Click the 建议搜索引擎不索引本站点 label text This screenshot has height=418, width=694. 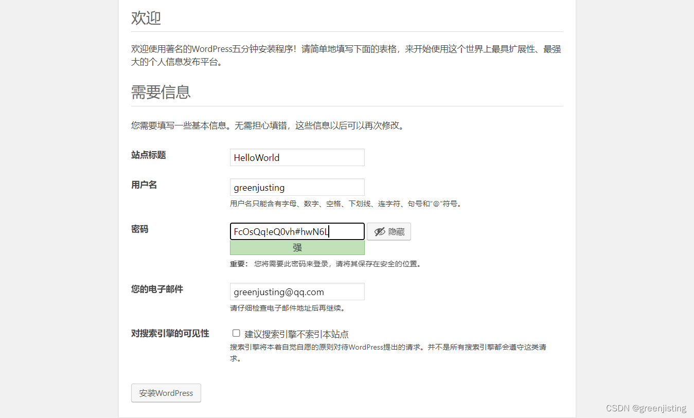pos(297,334)
